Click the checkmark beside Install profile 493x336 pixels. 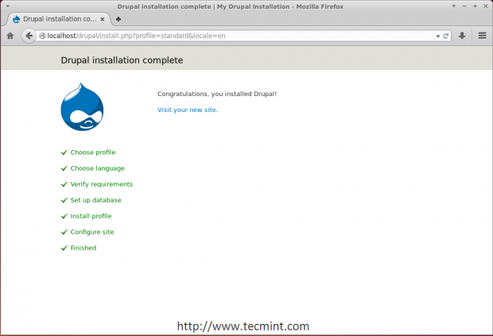pos(64,216)
